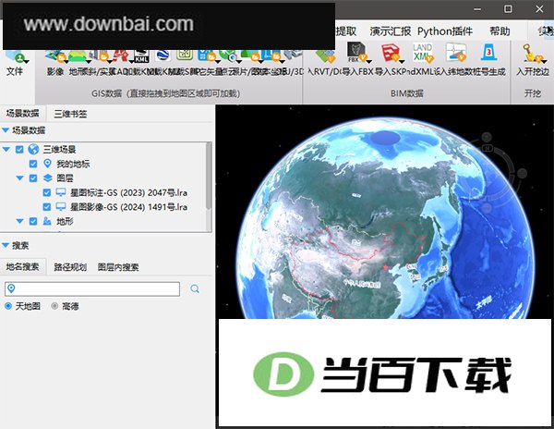Switch to the 三维书签 tab

pyautogui.click(x=70, y=114)
